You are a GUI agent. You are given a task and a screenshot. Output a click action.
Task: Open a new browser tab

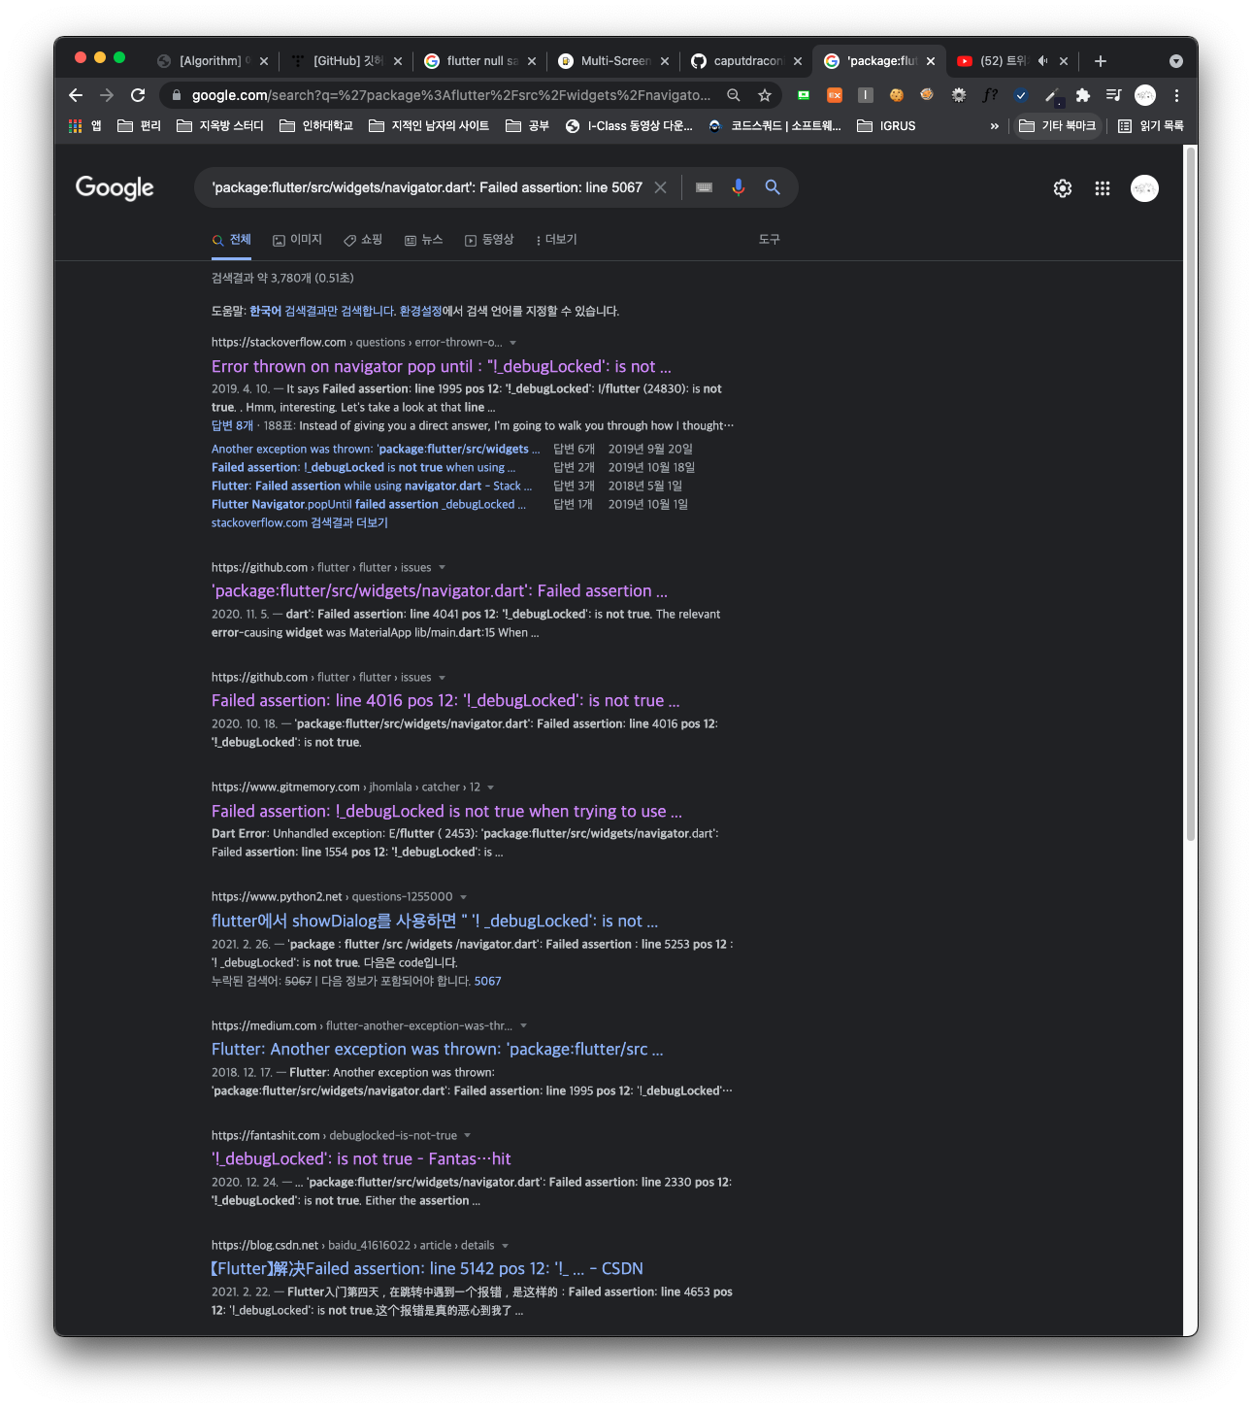(x=1101, y=61)
